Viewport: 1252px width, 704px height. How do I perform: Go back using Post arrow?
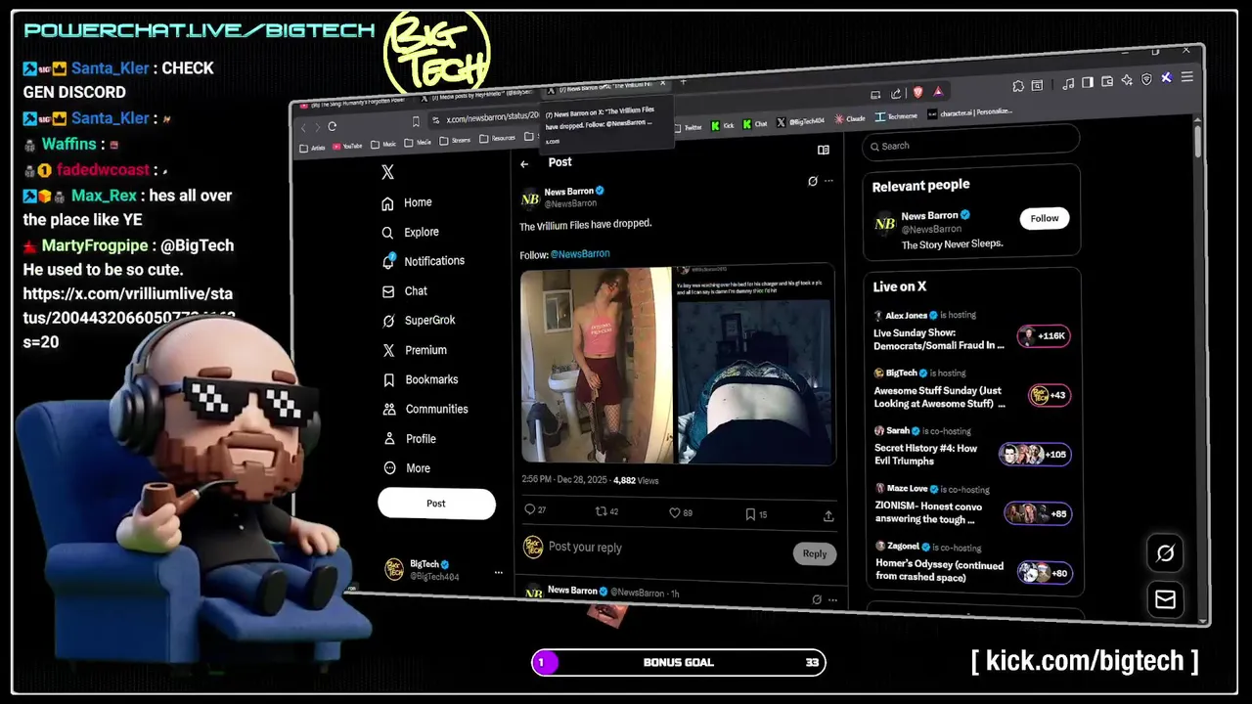pos(524,164)
